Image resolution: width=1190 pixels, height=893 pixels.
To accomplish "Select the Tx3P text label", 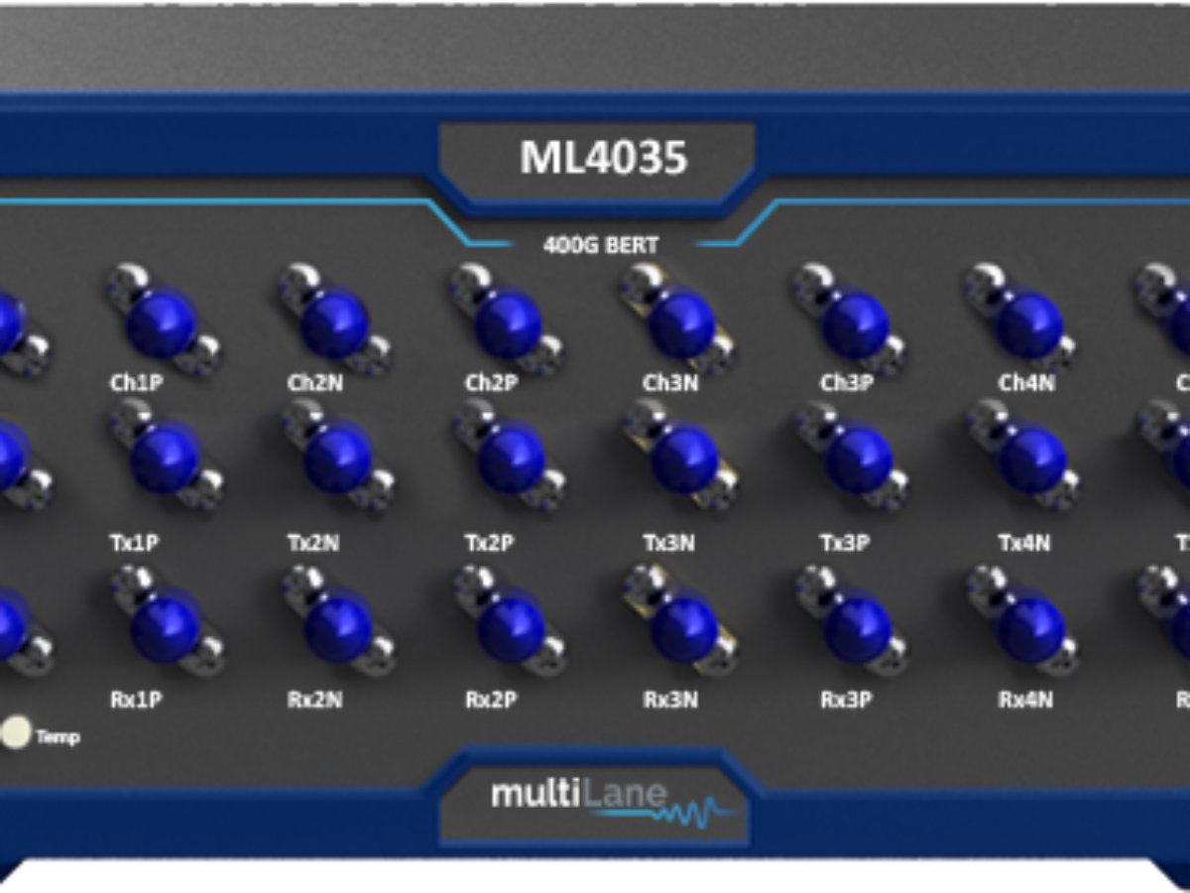I will point(846,543).
